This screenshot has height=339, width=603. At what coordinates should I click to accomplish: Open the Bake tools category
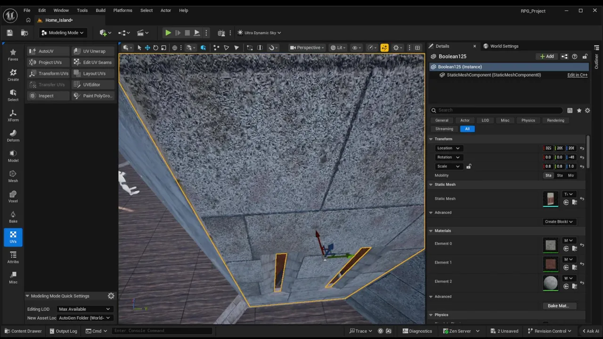coord(13,217)
